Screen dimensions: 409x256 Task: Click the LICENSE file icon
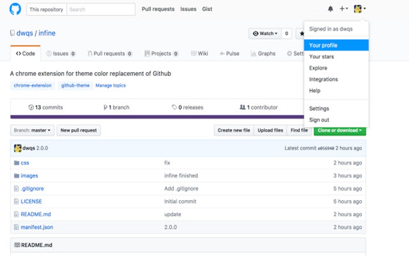click(x=16, y=201)
